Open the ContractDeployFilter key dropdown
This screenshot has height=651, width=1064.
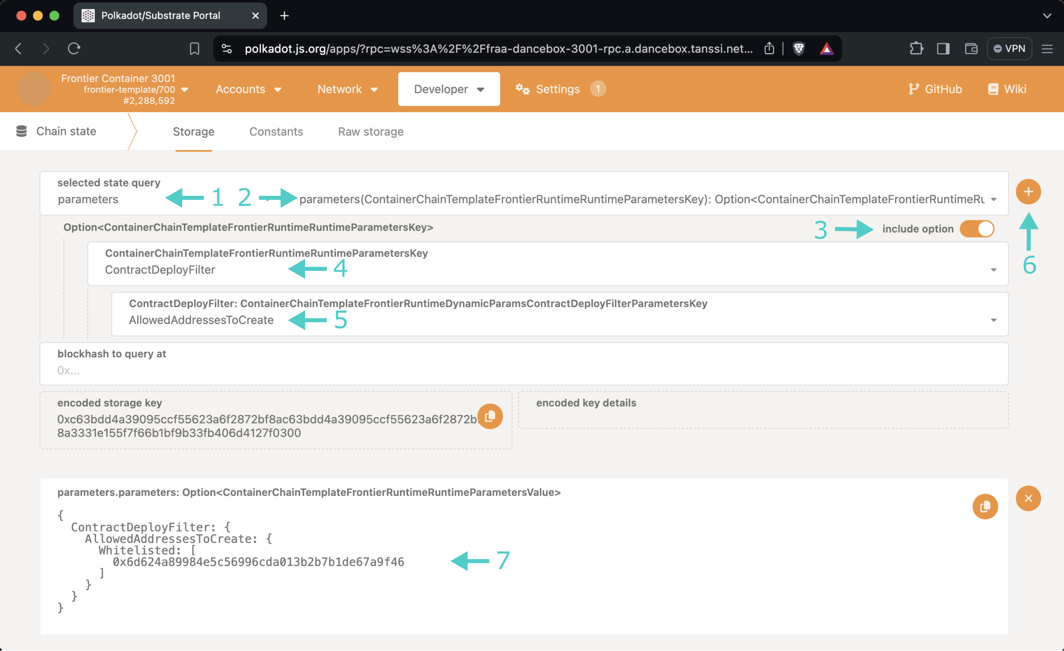point(547,264)
